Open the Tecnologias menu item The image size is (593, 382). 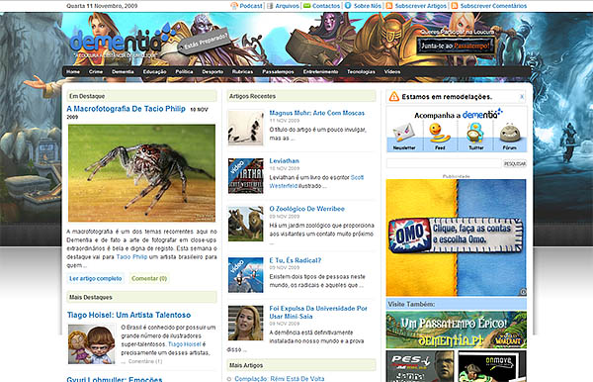coord(361,71)
